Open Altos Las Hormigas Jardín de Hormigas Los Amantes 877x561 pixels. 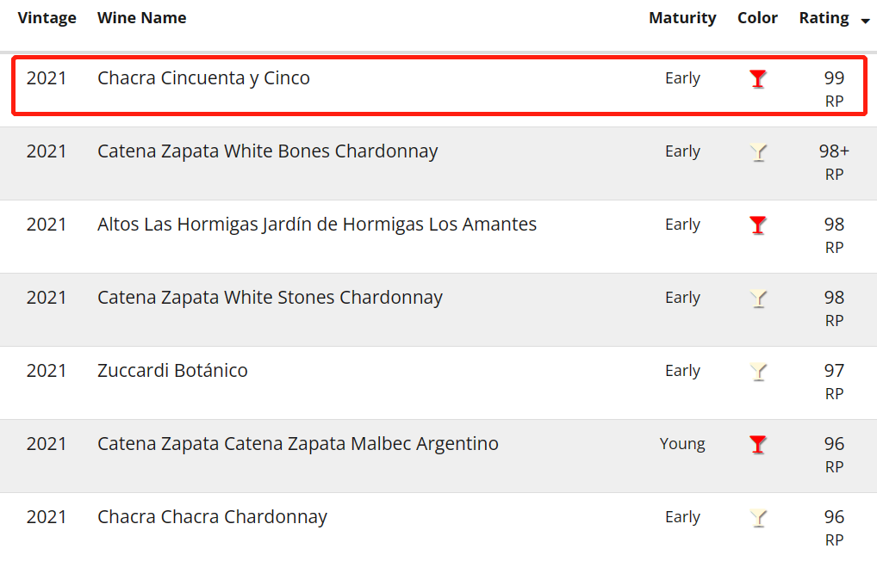[316, 225]
